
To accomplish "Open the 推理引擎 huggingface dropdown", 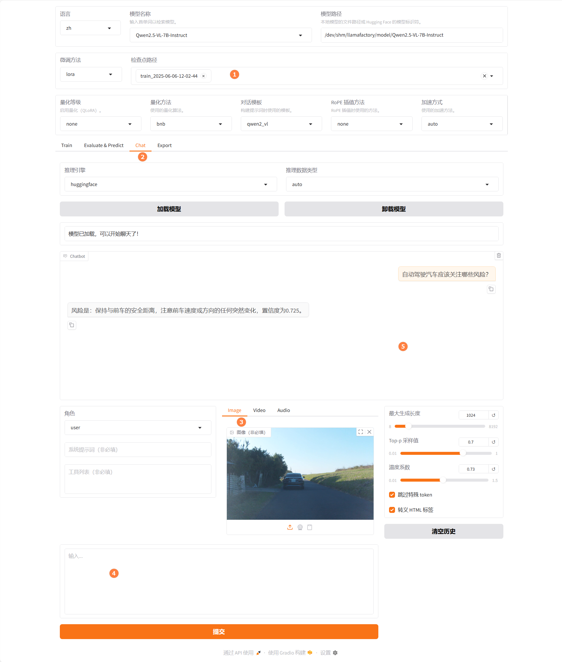I will [171, 185].
